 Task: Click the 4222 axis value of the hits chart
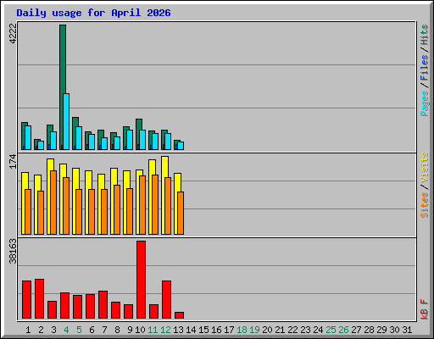point(13,34)
